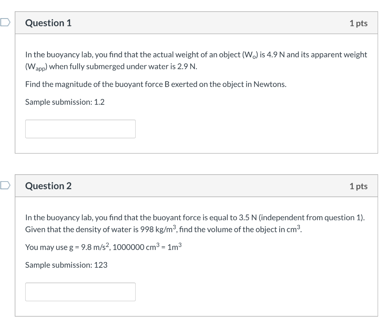This screenshot has width=386, height=322.
Task: Select the answer box under Question 1
Action: click(x=80, y=129)
